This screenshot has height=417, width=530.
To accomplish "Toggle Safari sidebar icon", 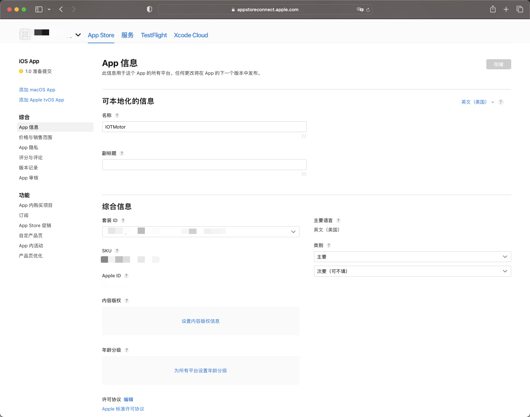I will [39, 9].
